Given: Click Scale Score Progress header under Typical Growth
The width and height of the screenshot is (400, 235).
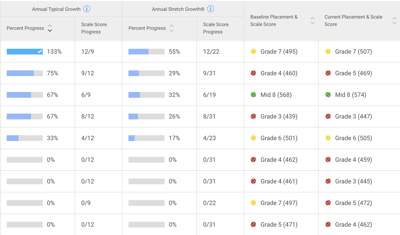Looking at the screenshot, I should pos(94,28).
